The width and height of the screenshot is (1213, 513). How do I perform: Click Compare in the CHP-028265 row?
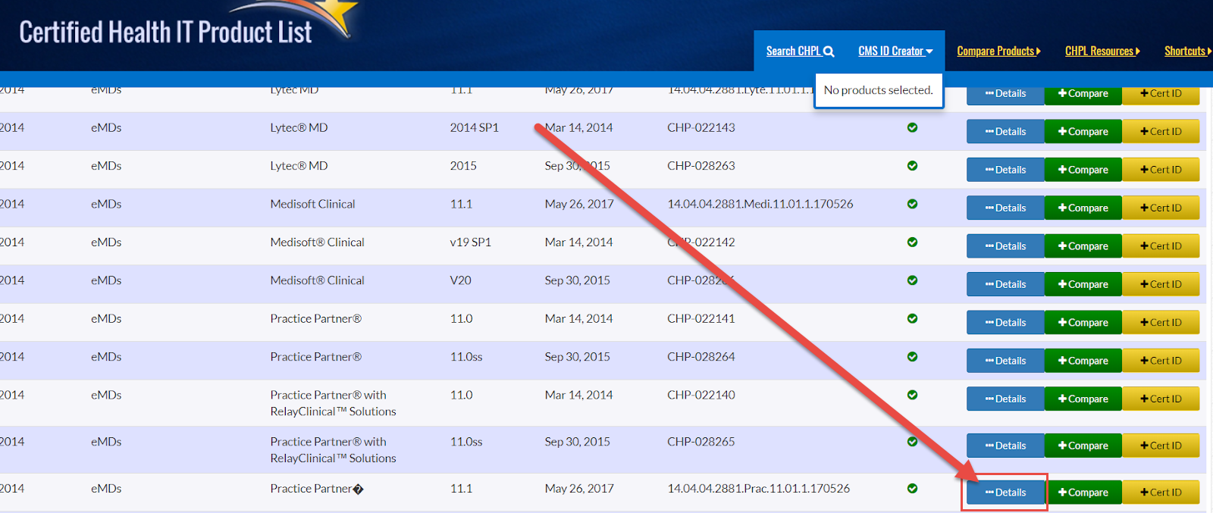pyautogui.click(x=1083, y=446)
